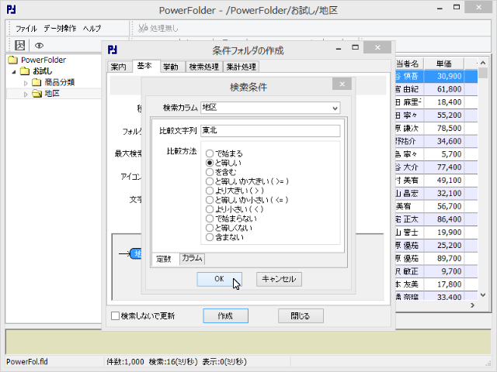497x372 pixels.
Task: Click the 商品分類 folder icon
Action: click(36, 83)
